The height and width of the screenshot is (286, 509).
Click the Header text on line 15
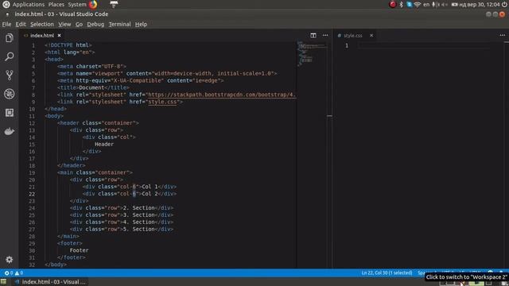click(x=104, y=145)
